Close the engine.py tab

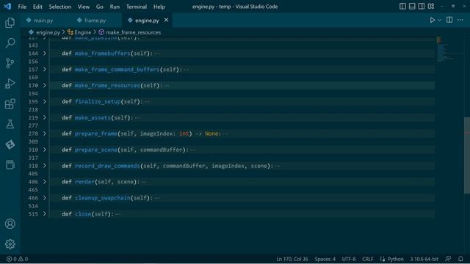click(167, 20)
